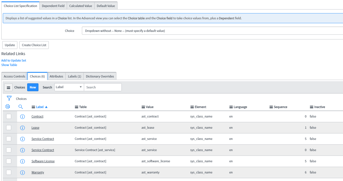The width and height of the screenshot is (343, 181).
Task: Sort the list by the Label column header
Action: pos(40,107)
